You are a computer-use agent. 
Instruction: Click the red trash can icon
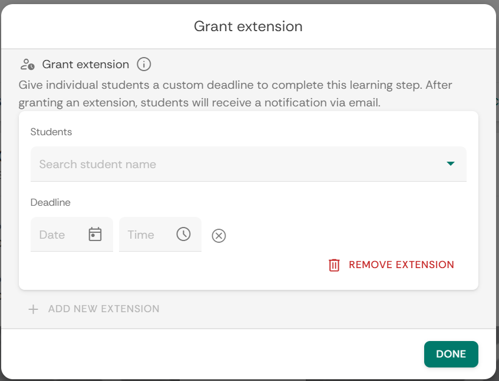pos(334,265)
